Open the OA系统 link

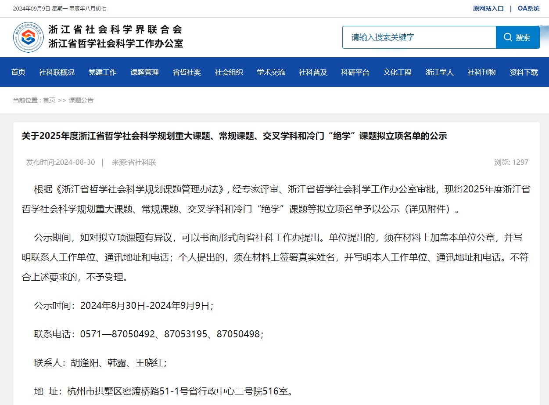tap(528, 8)
